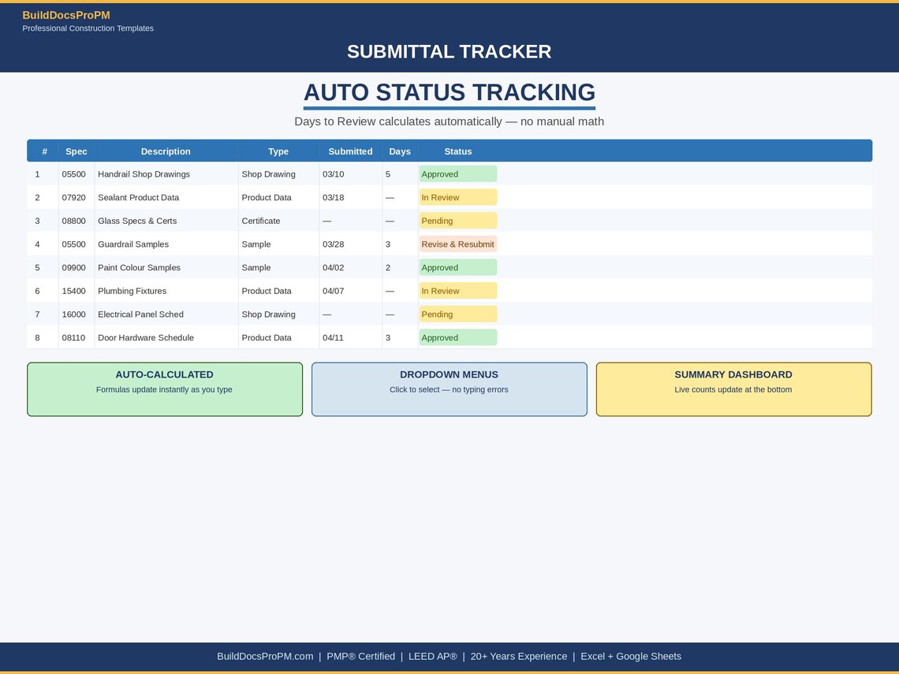This screenshot has width=899, height=674.
Task: Click the Days column header
Action: 400,151
